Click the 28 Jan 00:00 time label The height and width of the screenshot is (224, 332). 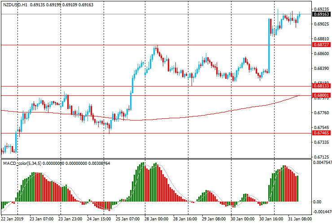(157, 219)
